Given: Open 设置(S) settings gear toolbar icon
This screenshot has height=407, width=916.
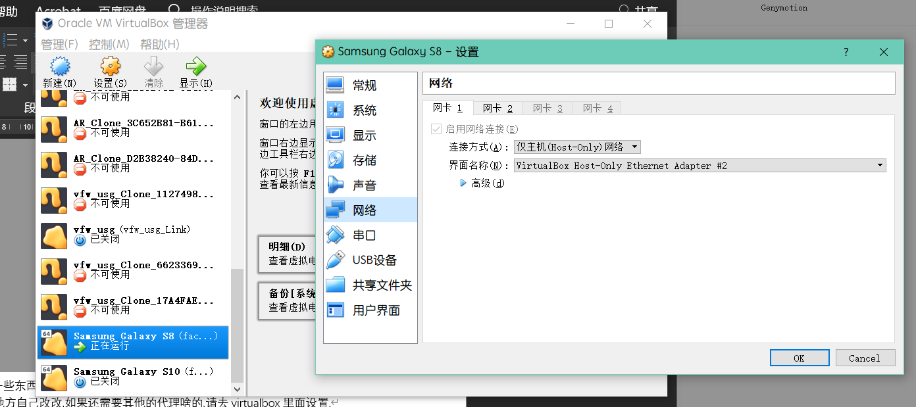Looking at the screenshot, I should 111,66.
